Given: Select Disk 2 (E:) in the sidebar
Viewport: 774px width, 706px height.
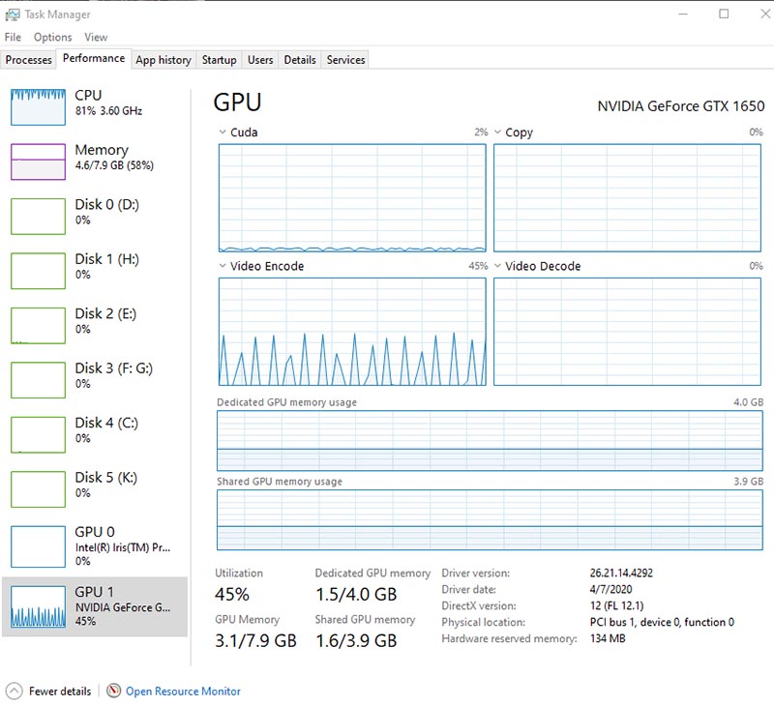Looking at the screenshot, I should 95,326.
